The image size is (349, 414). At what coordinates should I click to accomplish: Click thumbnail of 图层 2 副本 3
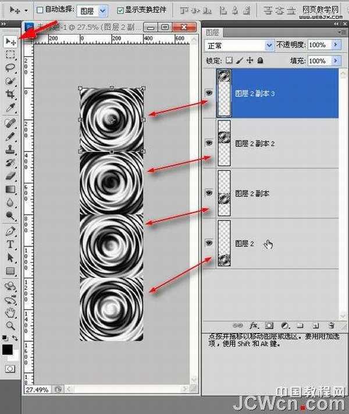224,93
